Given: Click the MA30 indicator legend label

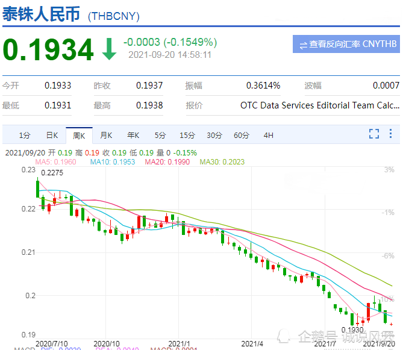Looking at the screenshot, I should click(222, 162).
